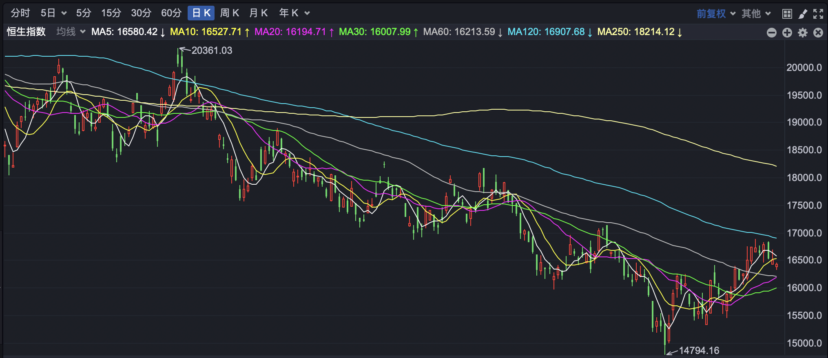Screen dimensions: 828x358
Task: Click the MA5: 16580.42 value
Action: [x=128, y=32]
